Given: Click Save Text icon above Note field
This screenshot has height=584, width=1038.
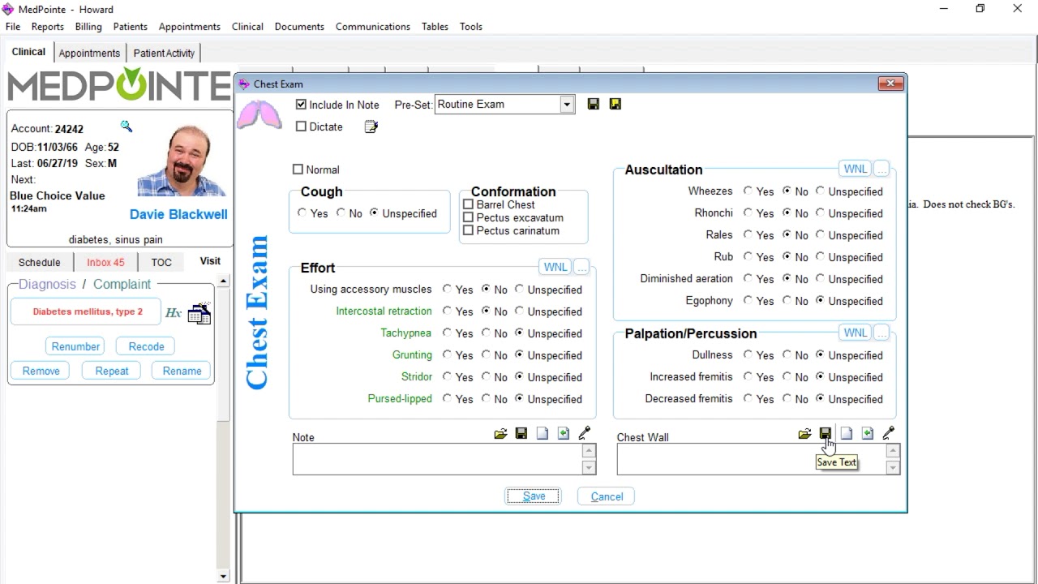Looking at the screenshot, I should [521, 434].
